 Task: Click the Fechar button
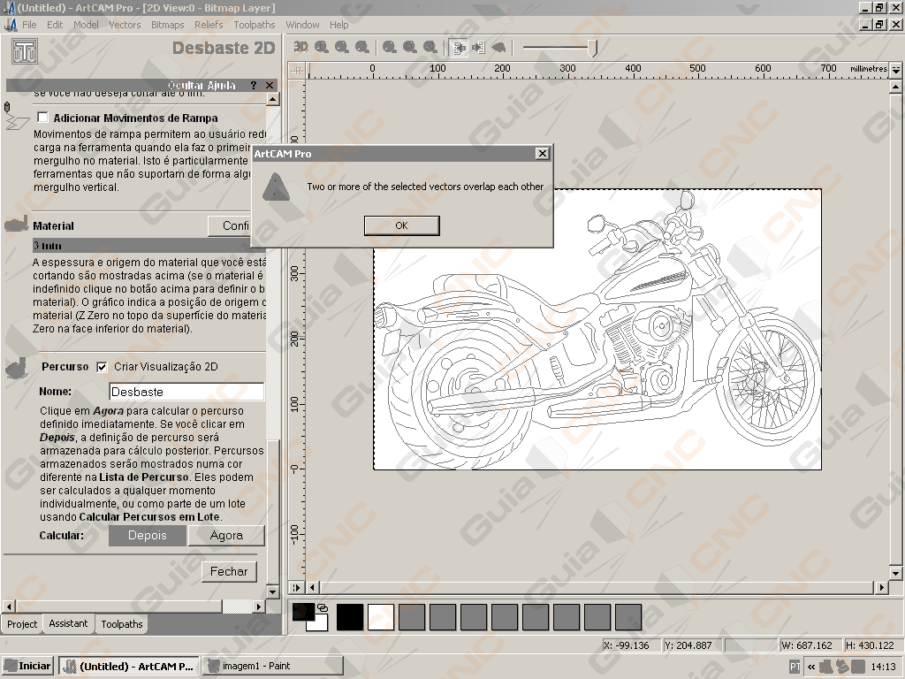[229, 572]
